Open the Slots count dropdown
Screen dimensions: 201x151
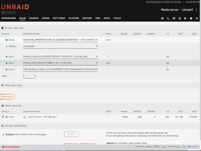point(29,76)
